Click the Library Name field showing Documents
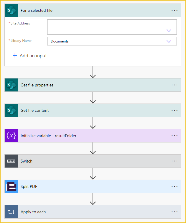The width and height of the screenshot is (186, 223). point(112,41)
